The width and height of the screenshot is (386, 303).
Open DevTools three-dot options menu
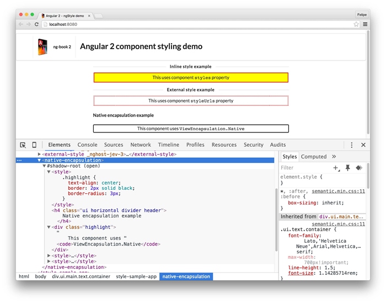tap(352, 145)
